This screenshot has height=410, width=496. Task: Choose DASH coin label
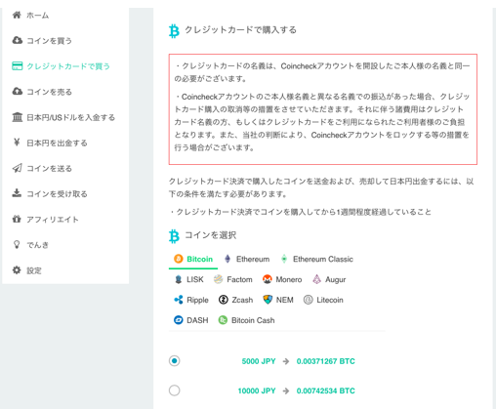pos(197,320)
